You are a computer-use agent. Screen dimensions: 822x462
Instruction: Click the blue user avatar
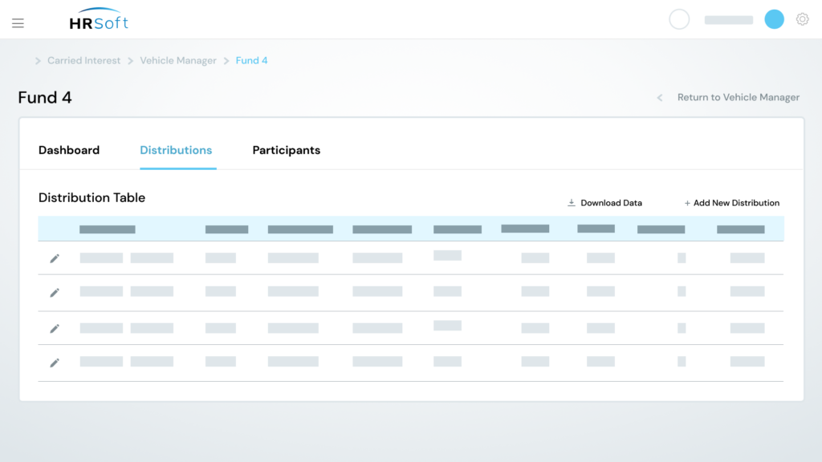point(774,19)
